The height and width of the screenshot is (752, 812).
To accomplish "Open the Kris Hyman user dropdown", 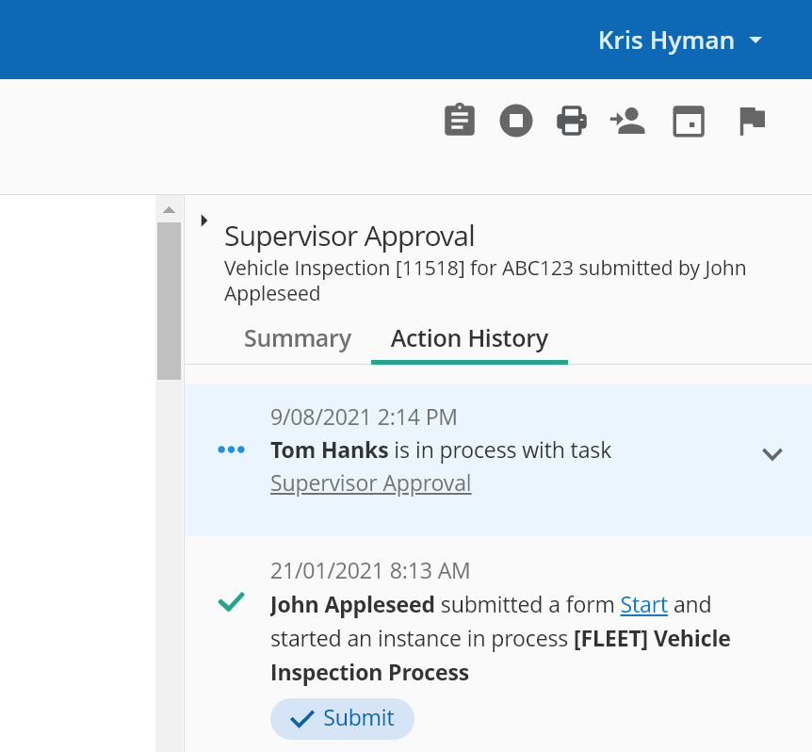I will pyautogui.click(x=680, y=41).
